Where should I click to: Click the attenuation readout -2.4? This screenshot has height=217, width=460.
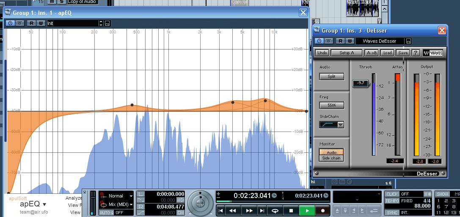coord(394,161)
